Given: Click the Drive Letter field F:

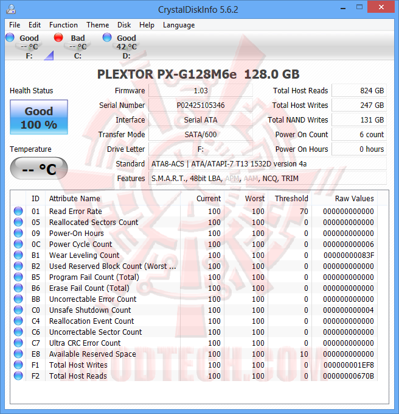Looking at the screenshot, I should click(201, 149).
